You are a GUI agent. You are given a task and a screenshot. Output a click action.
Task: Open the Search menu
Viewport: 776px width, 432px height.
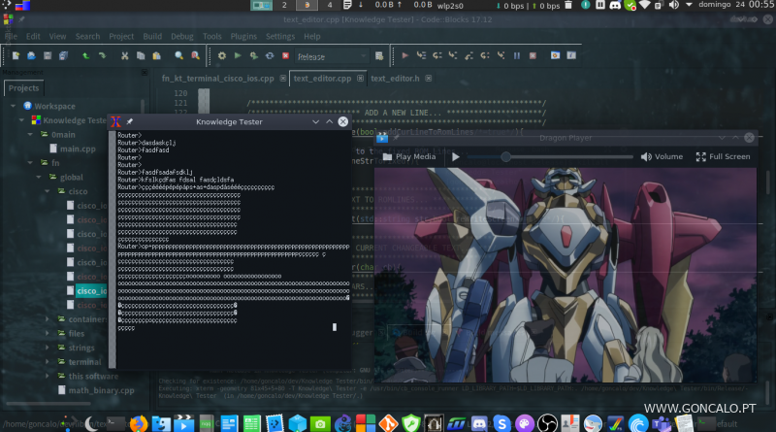(87, 36)
